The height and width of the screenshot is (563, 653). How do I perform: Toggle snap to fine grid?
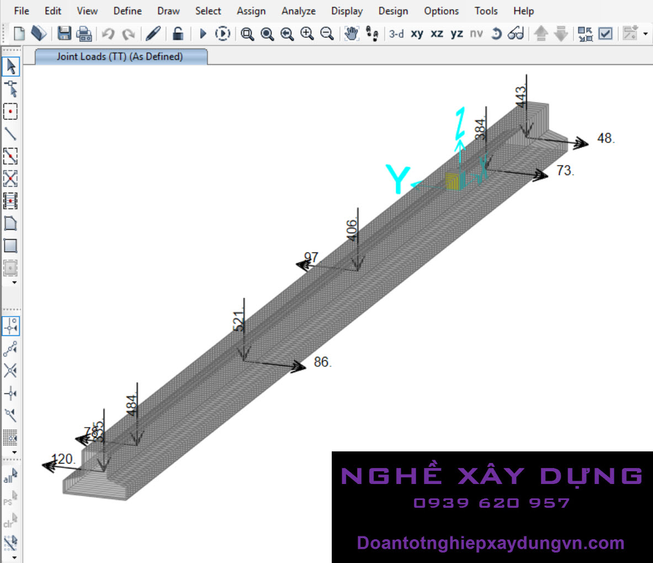(x=10, y=438)
